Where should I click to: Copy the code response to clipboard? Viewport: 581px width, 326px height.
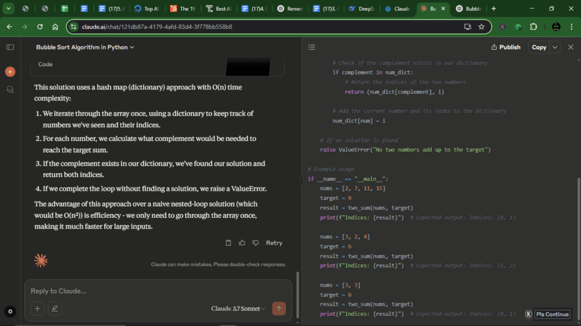click(228, 242)
